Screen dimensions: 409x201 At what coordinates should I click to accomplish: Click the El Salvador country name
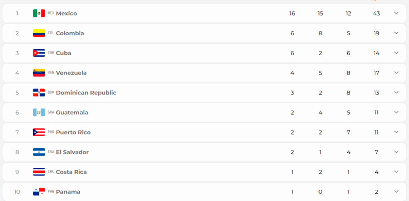(x=72, y=152)
